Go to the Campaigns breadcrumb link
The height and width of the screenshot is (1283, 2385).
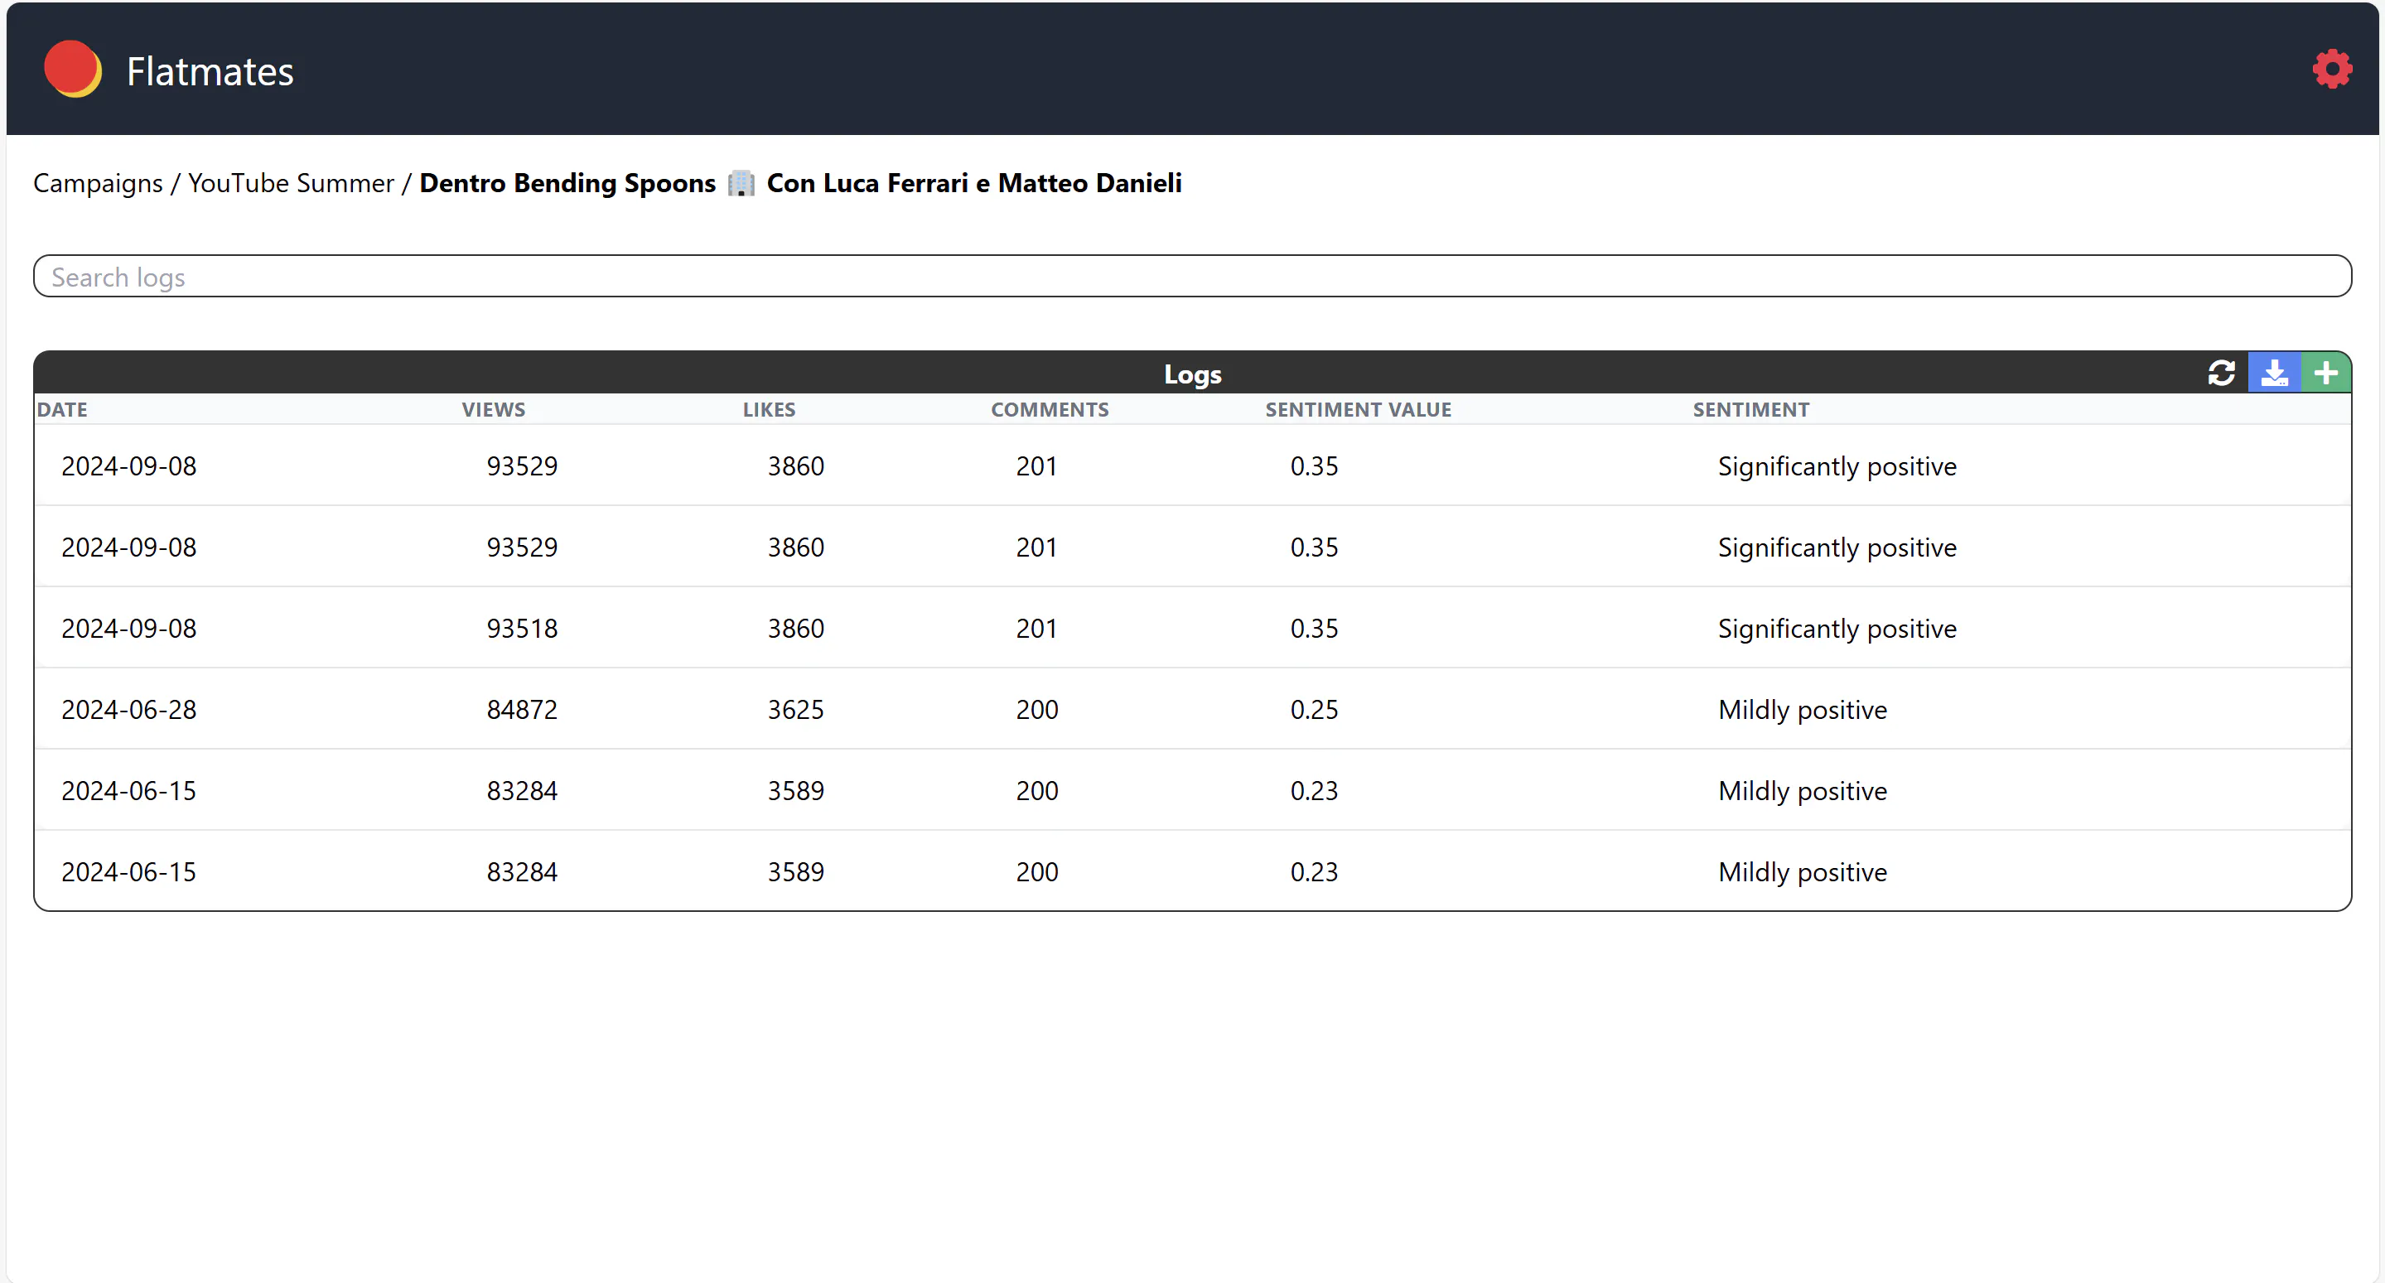98,183
